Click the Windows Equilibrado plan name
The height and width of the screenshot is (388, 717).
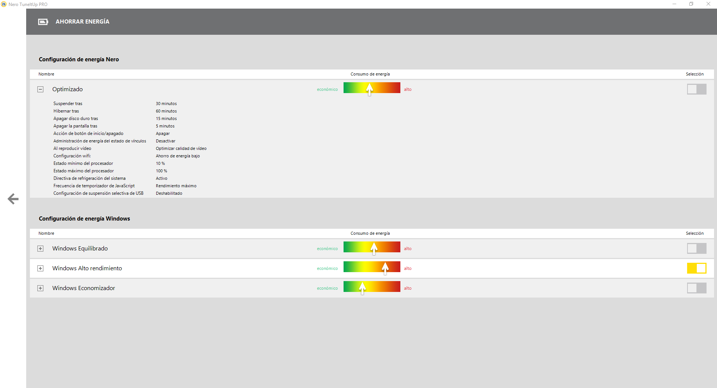click(x=80, y=248)
